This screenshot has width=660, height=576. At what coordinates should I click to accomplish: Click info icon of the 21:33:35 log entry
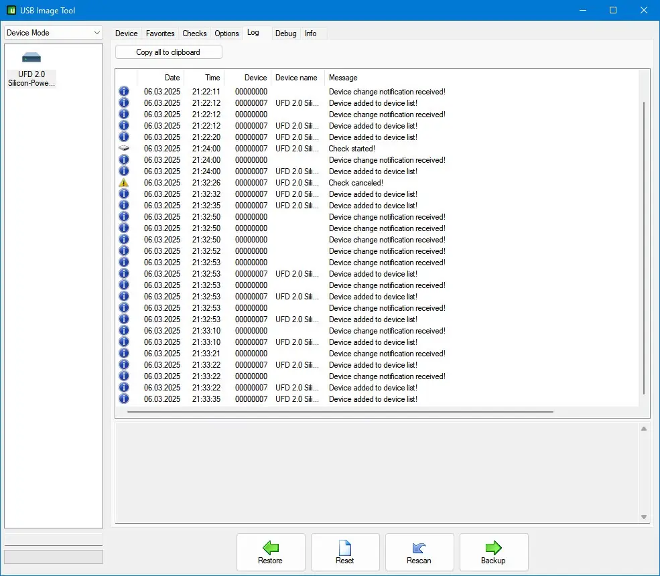(124, 399)
